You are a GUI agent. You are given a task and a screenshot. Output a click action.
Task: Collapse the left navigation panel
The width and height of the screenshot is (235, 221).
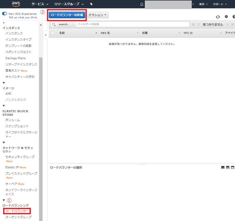click(x=46, y=35)
